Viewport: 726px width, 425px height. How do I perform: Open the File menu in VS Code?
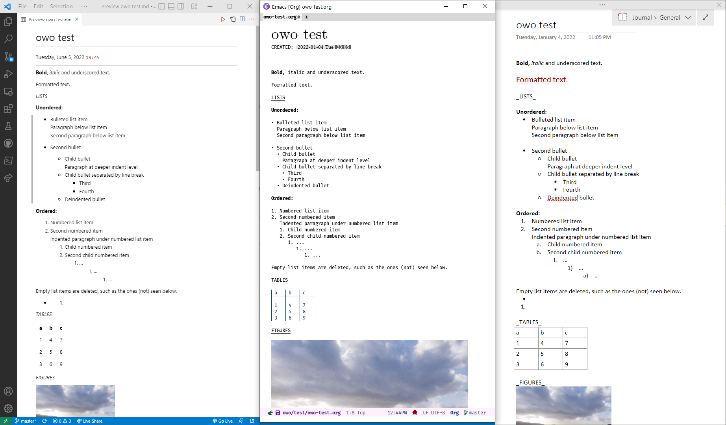pyautogui.click(x=22, y=6)
